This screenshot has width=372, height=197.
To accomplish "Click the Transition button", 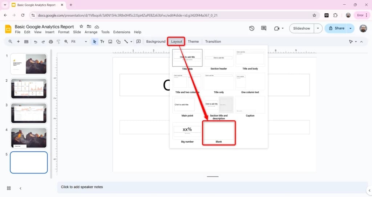I will 213,42.
